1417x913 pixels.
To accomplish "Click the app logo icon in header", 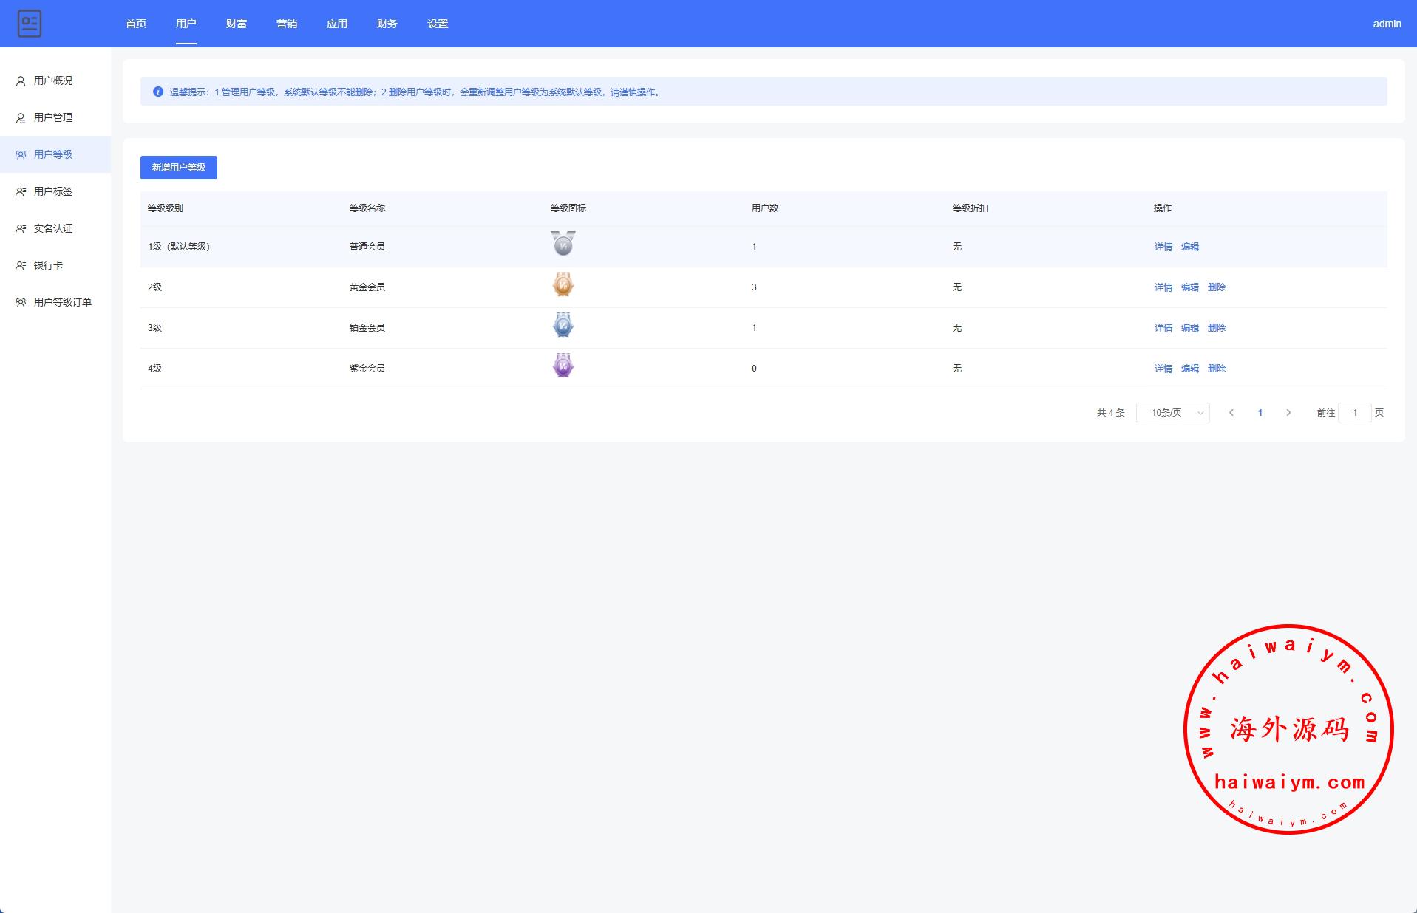I will coord(30,24).
